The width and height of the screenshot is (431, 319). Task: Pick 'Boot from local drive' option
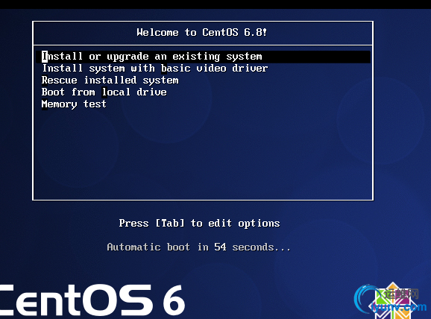[104, 92]
